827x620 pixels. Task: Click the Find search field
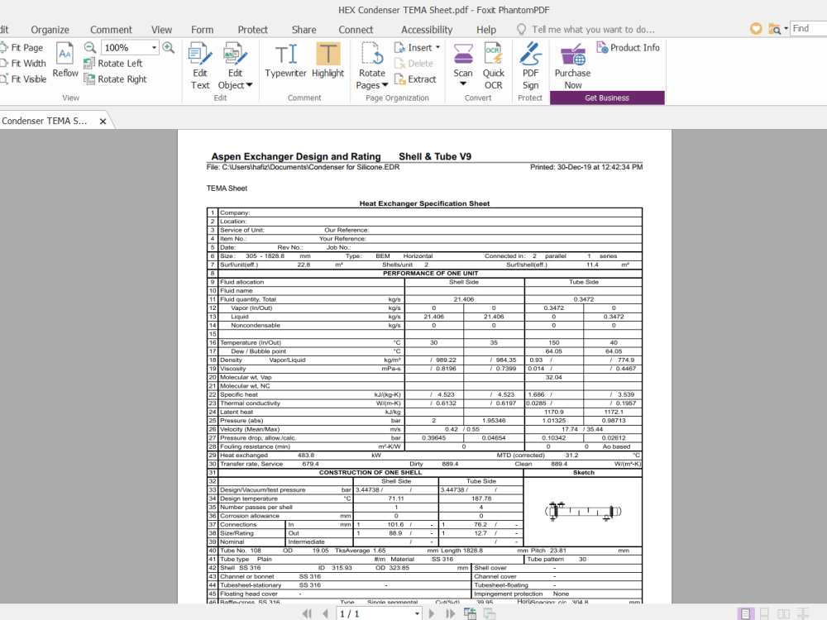coord(809,28)
